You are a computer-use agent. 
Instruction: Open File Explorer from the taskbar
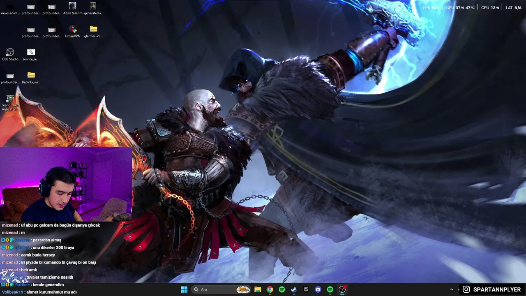[x=258, y=289]
